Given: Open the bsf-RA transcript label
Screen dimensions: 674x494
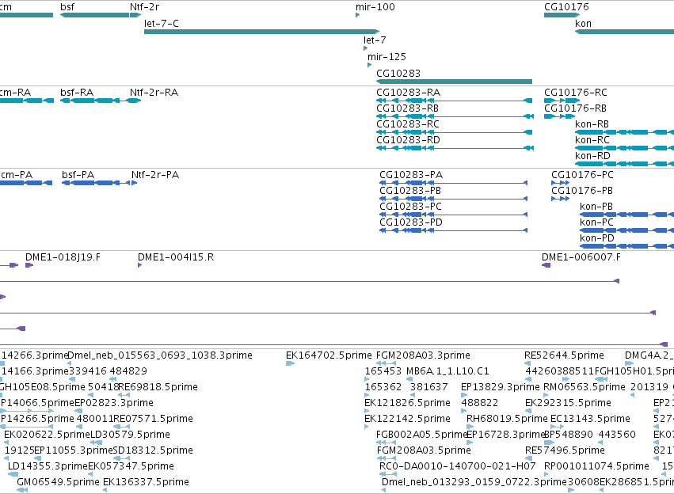Looking at the screenshot, I should click(77, 93).
